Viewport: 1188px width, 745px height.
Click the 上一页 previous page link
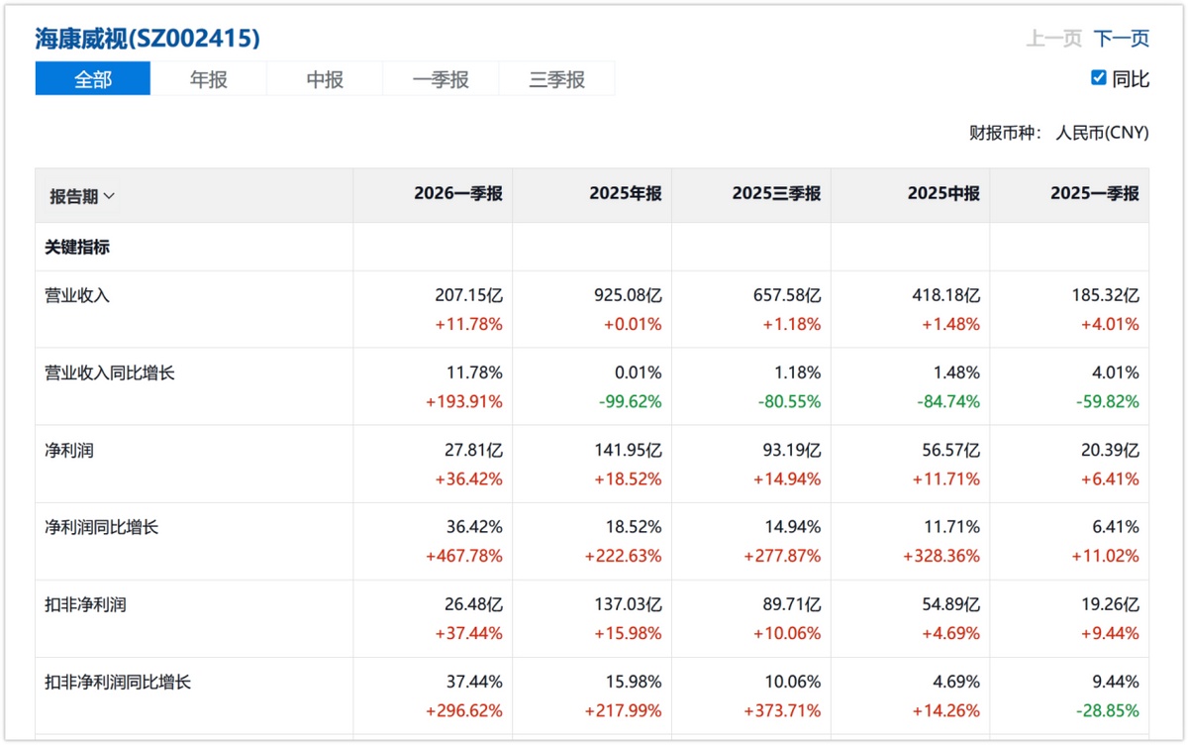(1054, 39)
